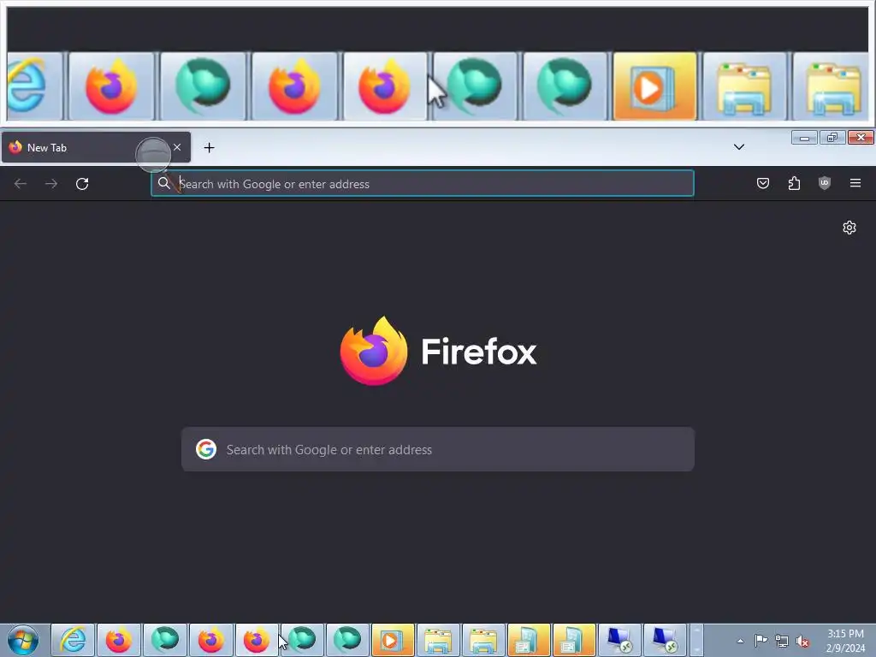Open Internet Explorer from the taskbar
This screenshot has width=876, height=657.
pos(73,640)
